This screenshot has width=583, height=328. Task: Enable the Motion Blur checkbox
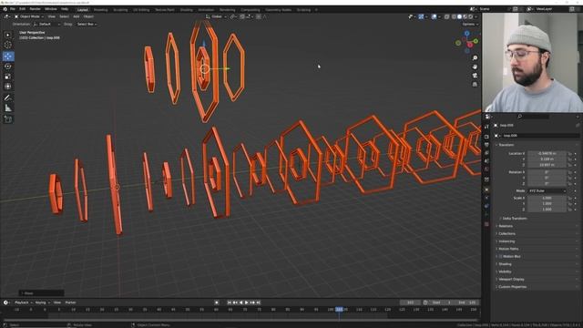tap(501, 257)
